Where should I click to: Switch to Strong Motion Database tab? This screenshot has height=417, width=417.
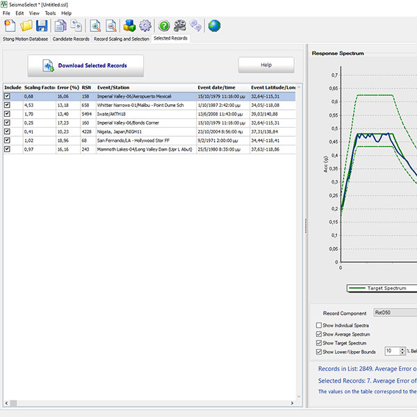pyautogui.click(x=25, y=39)
